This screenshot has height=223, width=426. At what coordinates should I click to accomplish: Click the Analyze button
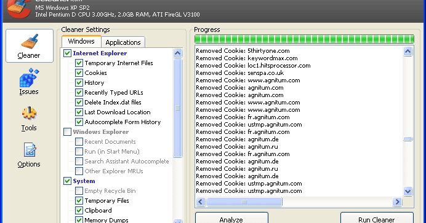coord(231,218)
